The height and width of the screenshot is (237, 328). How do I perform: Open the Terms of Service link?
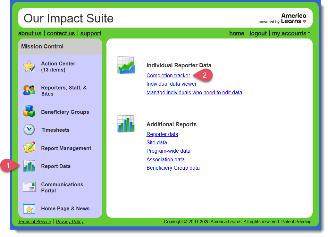(x=35, y=222)
